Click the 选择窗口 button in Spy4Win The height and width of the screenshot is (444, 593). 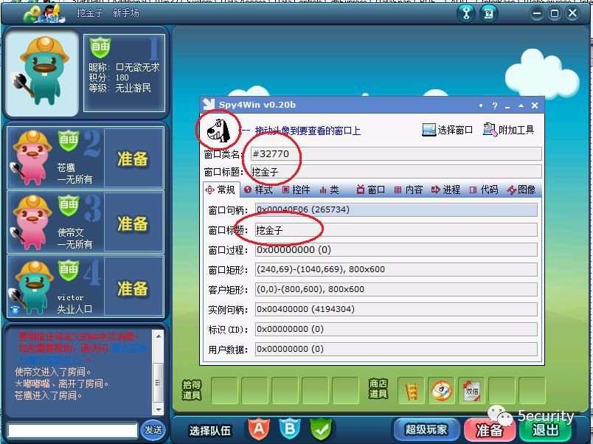pyautogui.click(x=448, y=130)
